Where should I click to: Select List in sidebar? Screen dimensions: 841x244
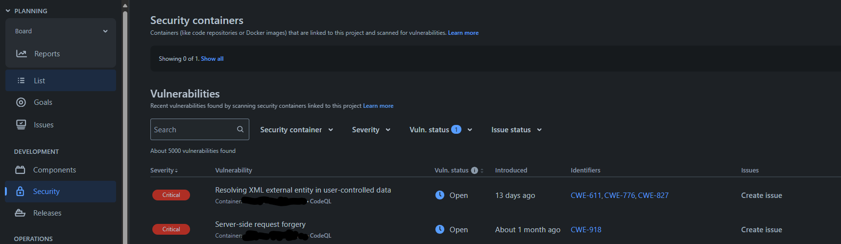(x=61, y=80)
